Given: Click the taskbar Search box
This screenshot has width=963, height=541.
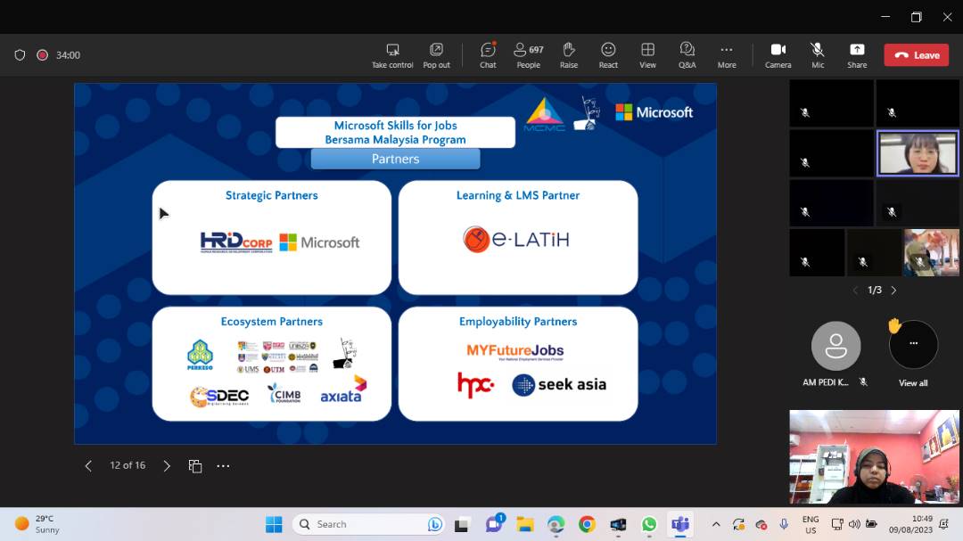Looking at the screenshot, I should point(368,524).
